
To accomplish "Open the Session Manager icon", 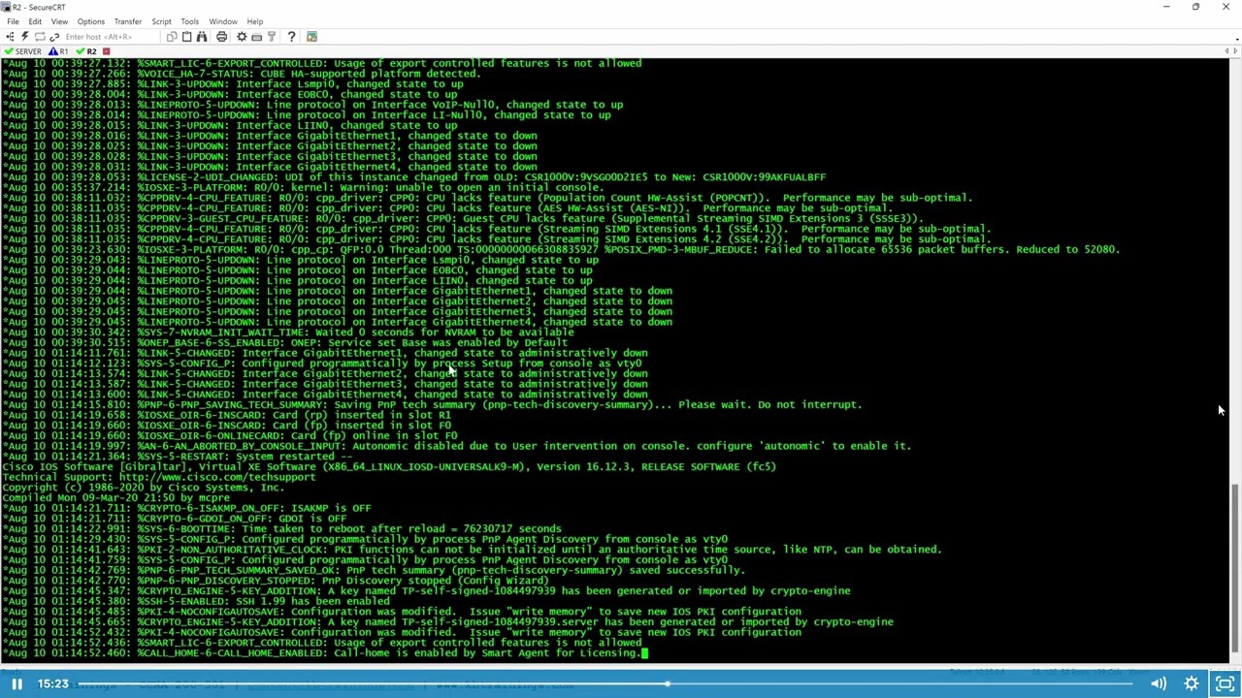I will pos(11,37).
